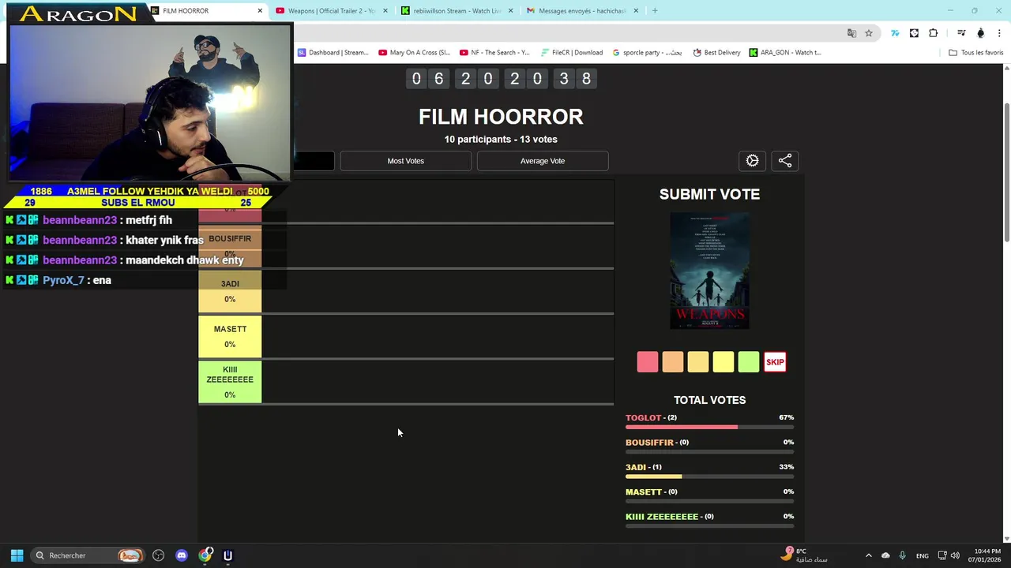Open a new browser tab
The height and width of the screenshot is (568, 1011).
click(x=655, y=11)
